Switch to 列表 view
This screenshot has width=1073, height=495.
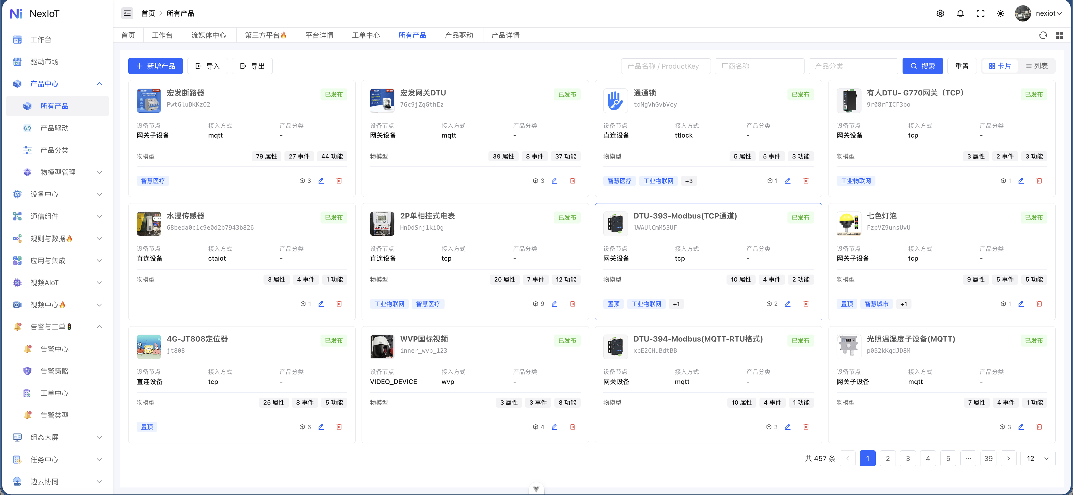coord(1037,66)
